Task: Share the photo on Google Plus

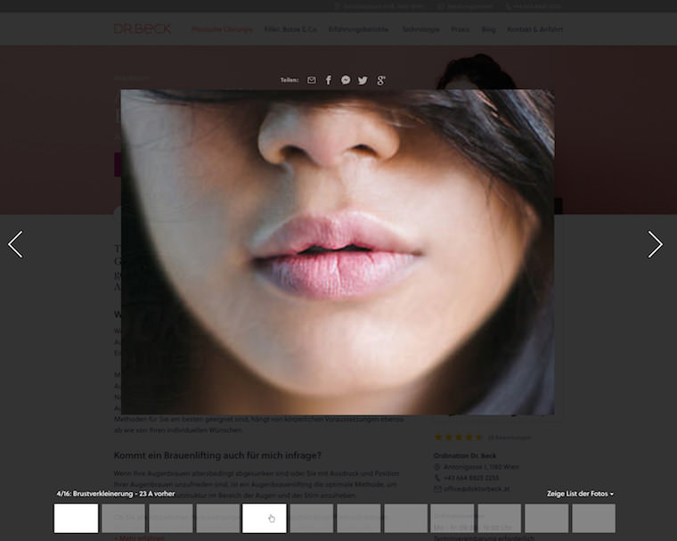Action: [x=381, y=80]
